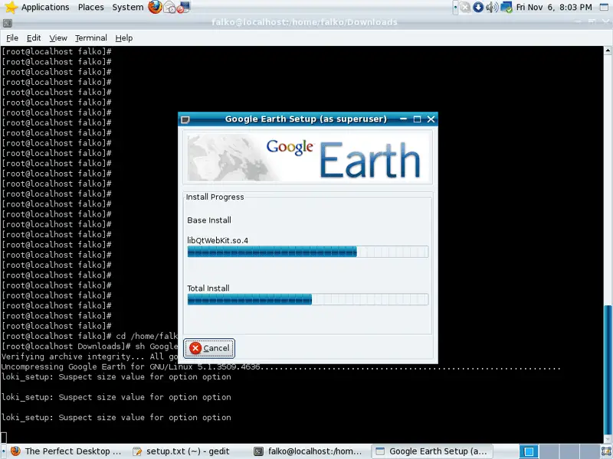613x459 pixels.
Task: Click the terminal title bar falko@localhost
Action: point(304,22)
